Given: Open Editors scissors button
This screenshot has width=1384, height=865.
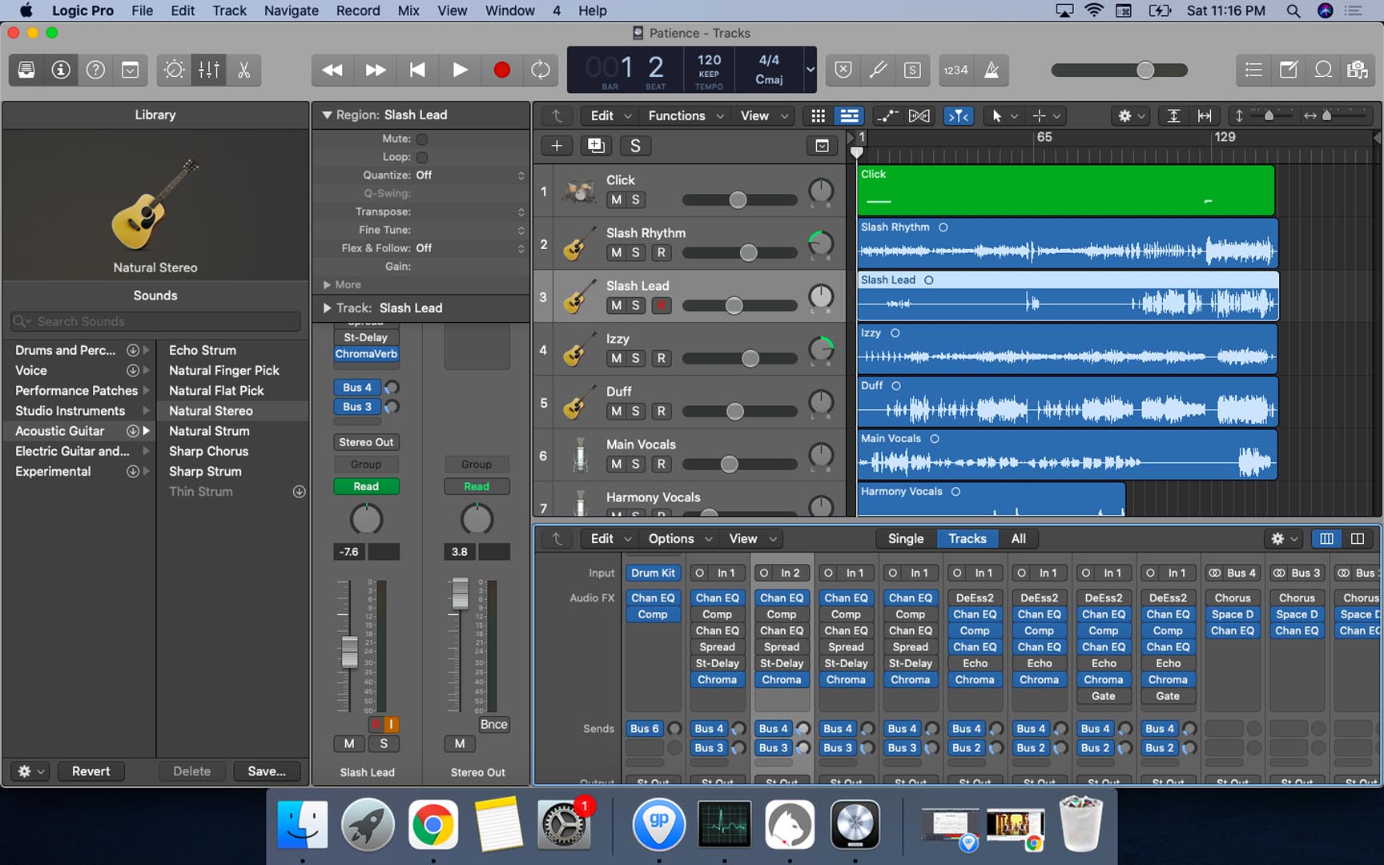Looking at the screenshot, I should [x=243, y=70].
